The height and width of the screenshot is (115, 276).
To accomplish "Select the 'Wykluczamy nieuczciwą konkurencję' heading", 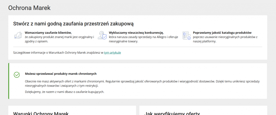I will tap(136, 33).
